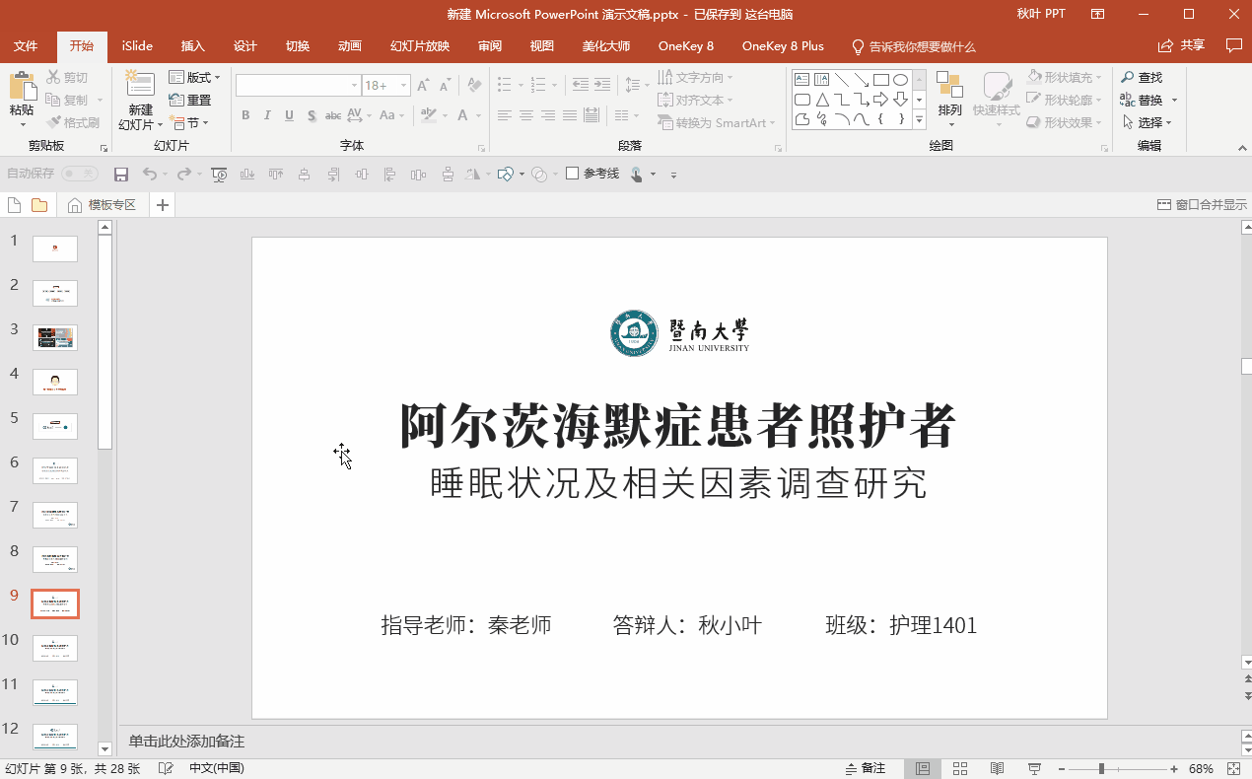
Task: Open the template home (模板专区) icon tab
Action: (102, 205)
